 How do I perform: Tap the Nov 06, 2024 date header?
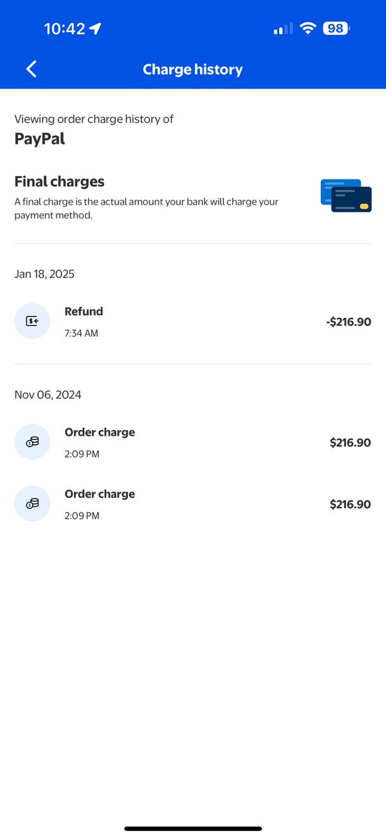click(x=48, y=395)
